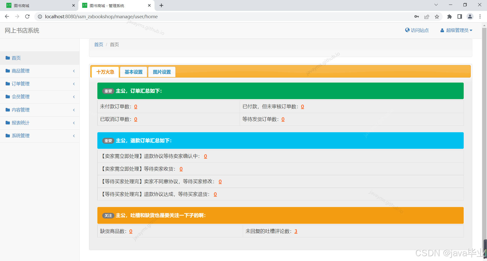
Task: Click the 首页 breadcrumb link
Action: [99, 45]
